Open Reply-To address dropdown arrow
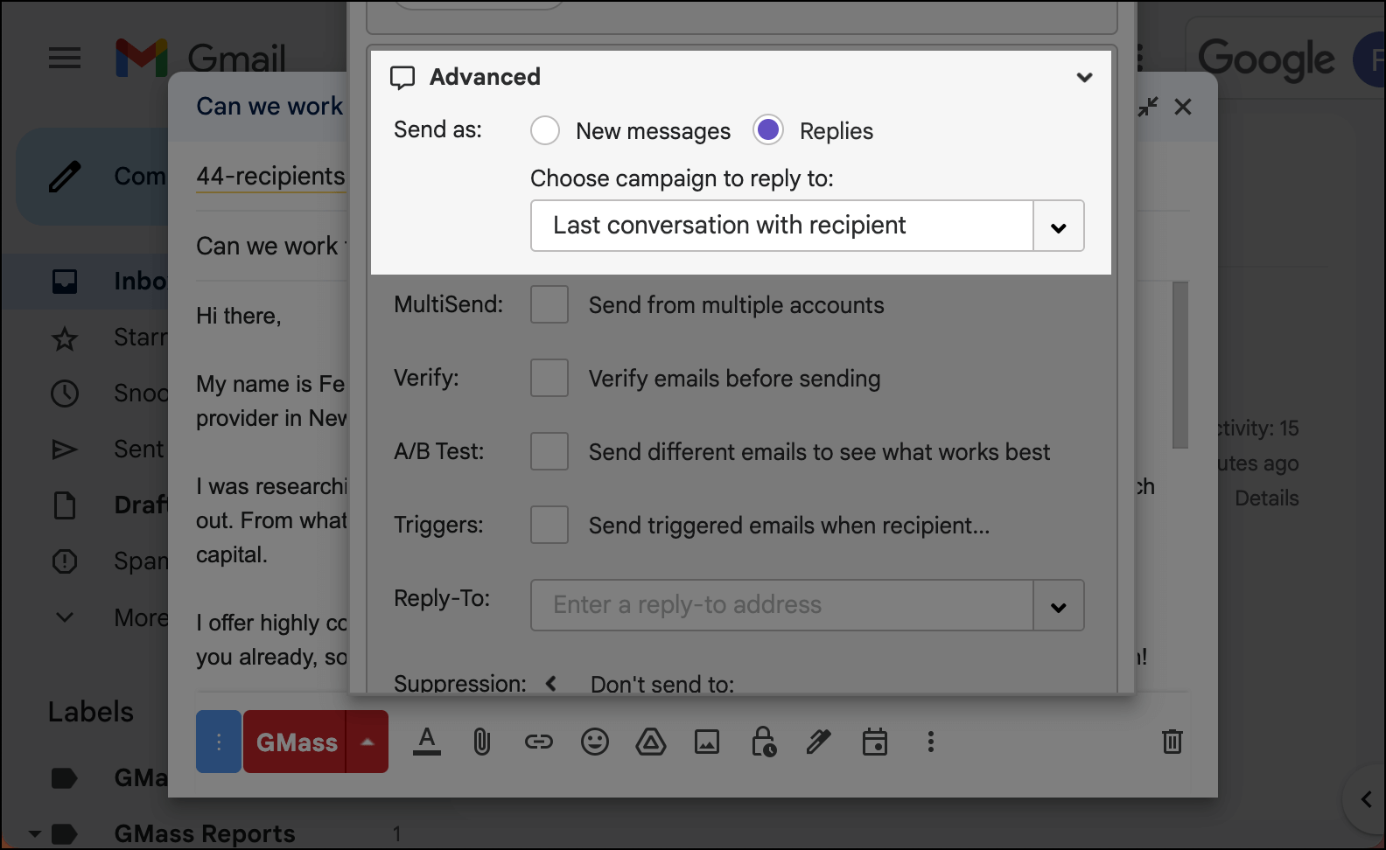Image resolution: width=1386 pixels, height=850 pixels. 1059,606
